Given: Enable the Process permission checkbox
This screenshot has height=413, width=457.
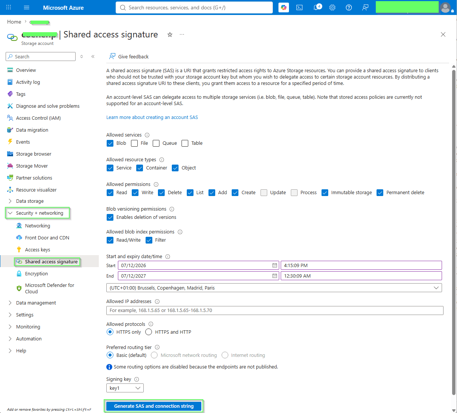Looking at the screenshot, I should (294, 193).
